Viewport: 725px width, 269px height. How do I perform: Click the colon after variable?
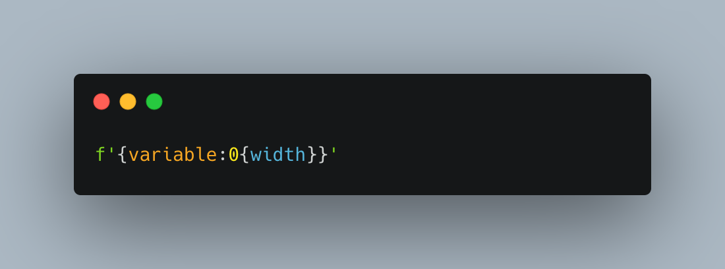pyautogui.click(x=222, y=156)
